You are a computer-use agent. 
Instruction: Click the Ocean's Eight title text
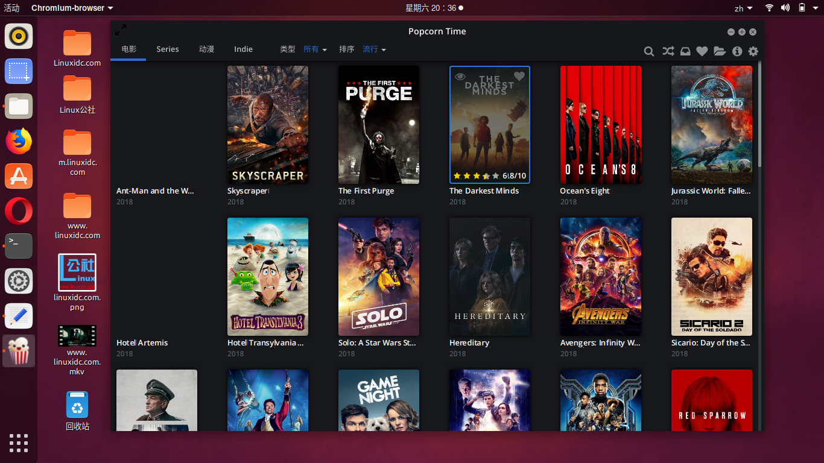[x=585, y=191]
